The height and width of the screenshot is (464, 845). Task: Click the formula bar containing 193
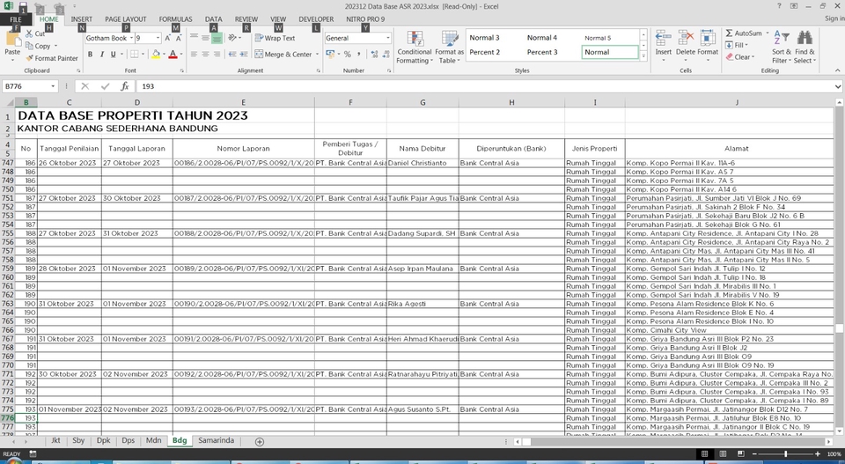tap(485, 86)
